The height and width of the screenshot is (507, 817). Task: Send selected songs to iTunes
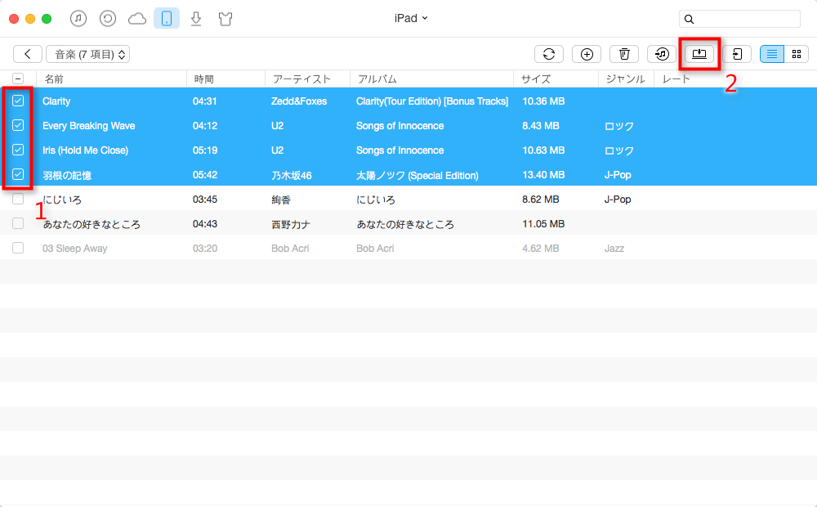[x=662, y=54]
